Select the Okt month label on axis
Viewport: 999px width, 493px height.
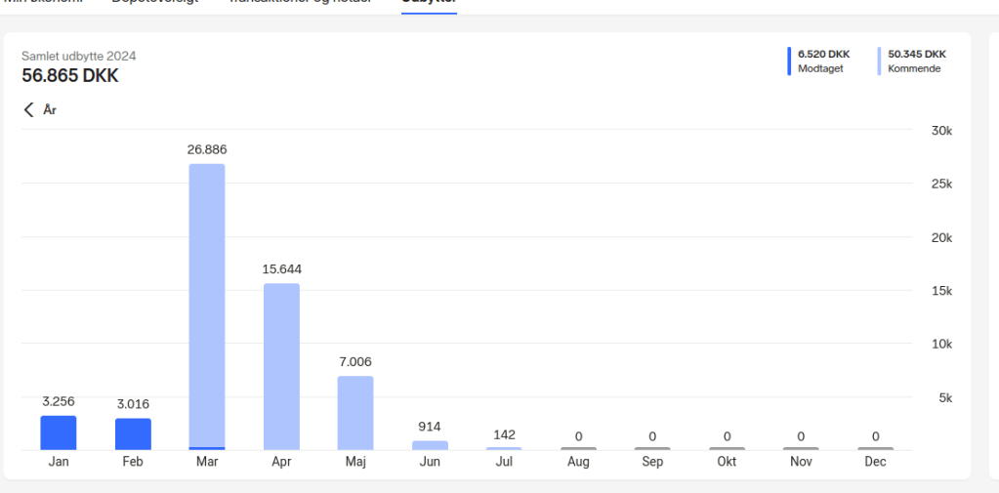pos(727,462)
